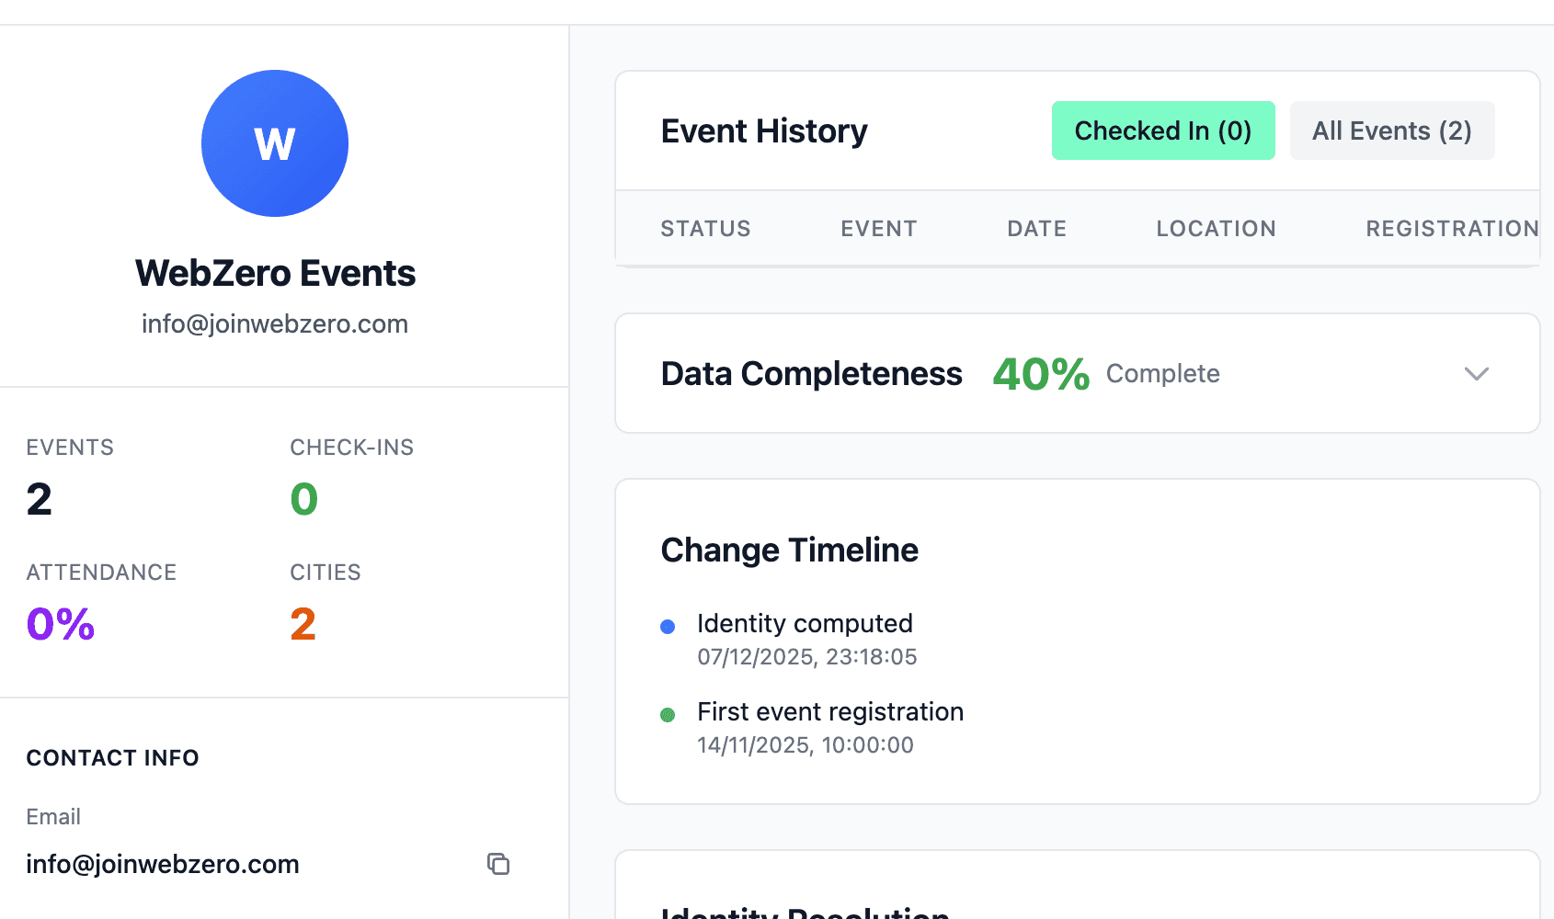Click the WebZero Events name heading
1554x919 pixels.
[275, 273]
